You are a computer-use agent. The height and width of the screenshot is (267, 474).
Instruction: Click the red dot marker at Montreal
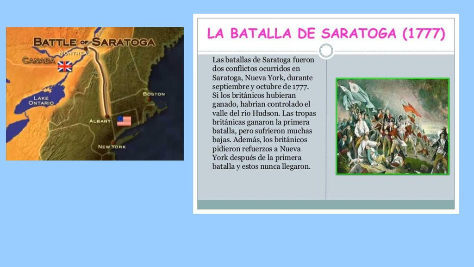click(86, 48)
